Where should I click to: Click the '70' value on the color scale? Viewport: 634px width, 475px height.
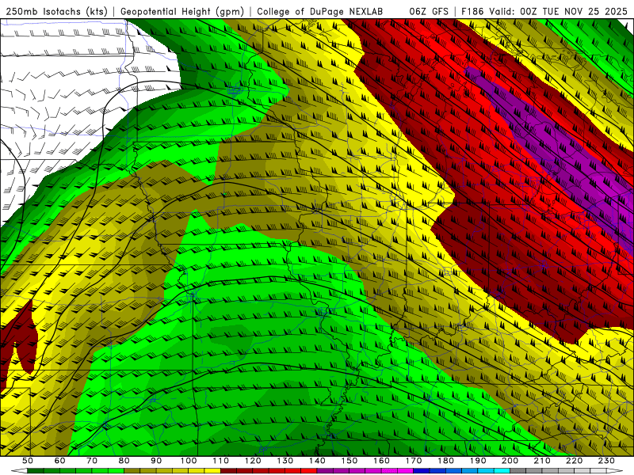pos(92,461)
